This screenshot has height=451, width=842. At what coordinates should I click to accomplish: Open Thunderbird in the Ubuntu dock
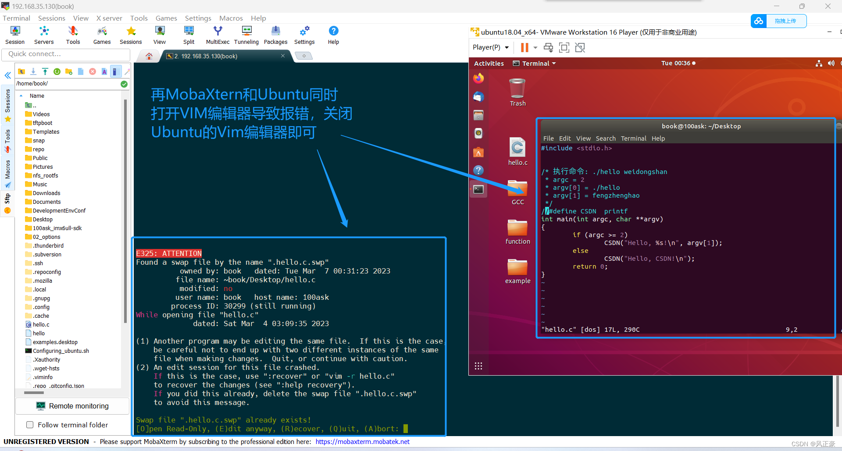coord(478,96)
